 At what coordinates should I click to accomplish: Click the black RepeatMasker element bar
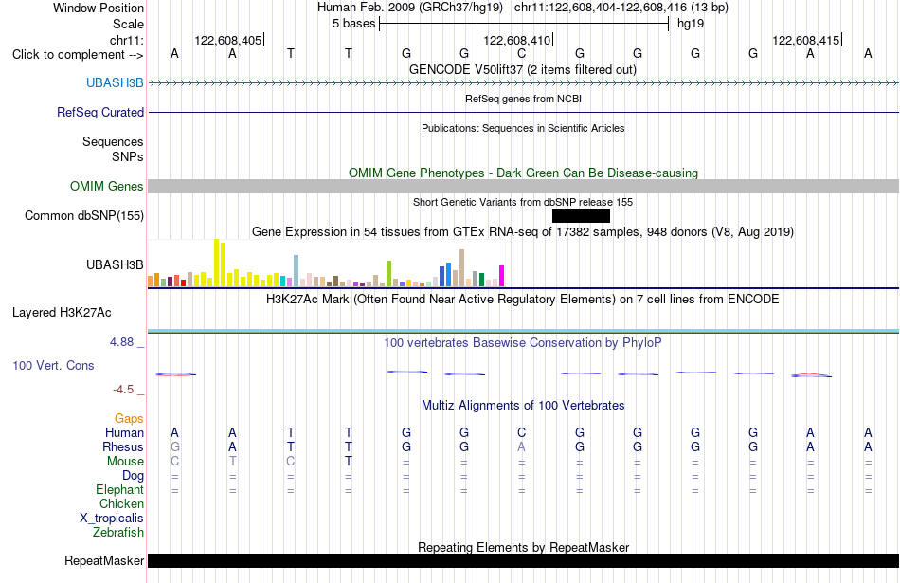[524, 560]
